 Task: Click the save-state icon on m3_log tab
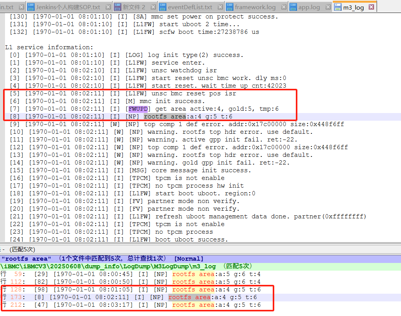point(338,7)
